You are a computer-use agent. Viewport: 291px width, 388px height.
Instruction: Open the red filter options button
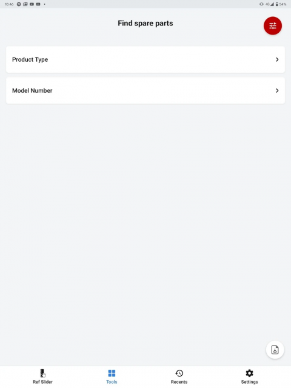click(x=272, y=25)
